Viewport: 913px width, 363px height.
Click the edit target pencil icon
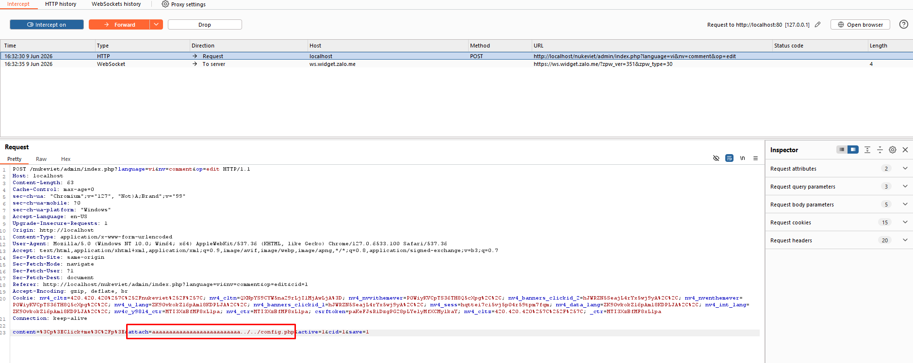tap(817, 24)
